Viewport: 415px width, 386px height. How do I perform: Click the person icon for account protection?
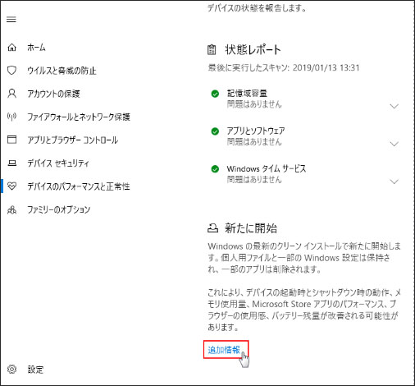11,94
